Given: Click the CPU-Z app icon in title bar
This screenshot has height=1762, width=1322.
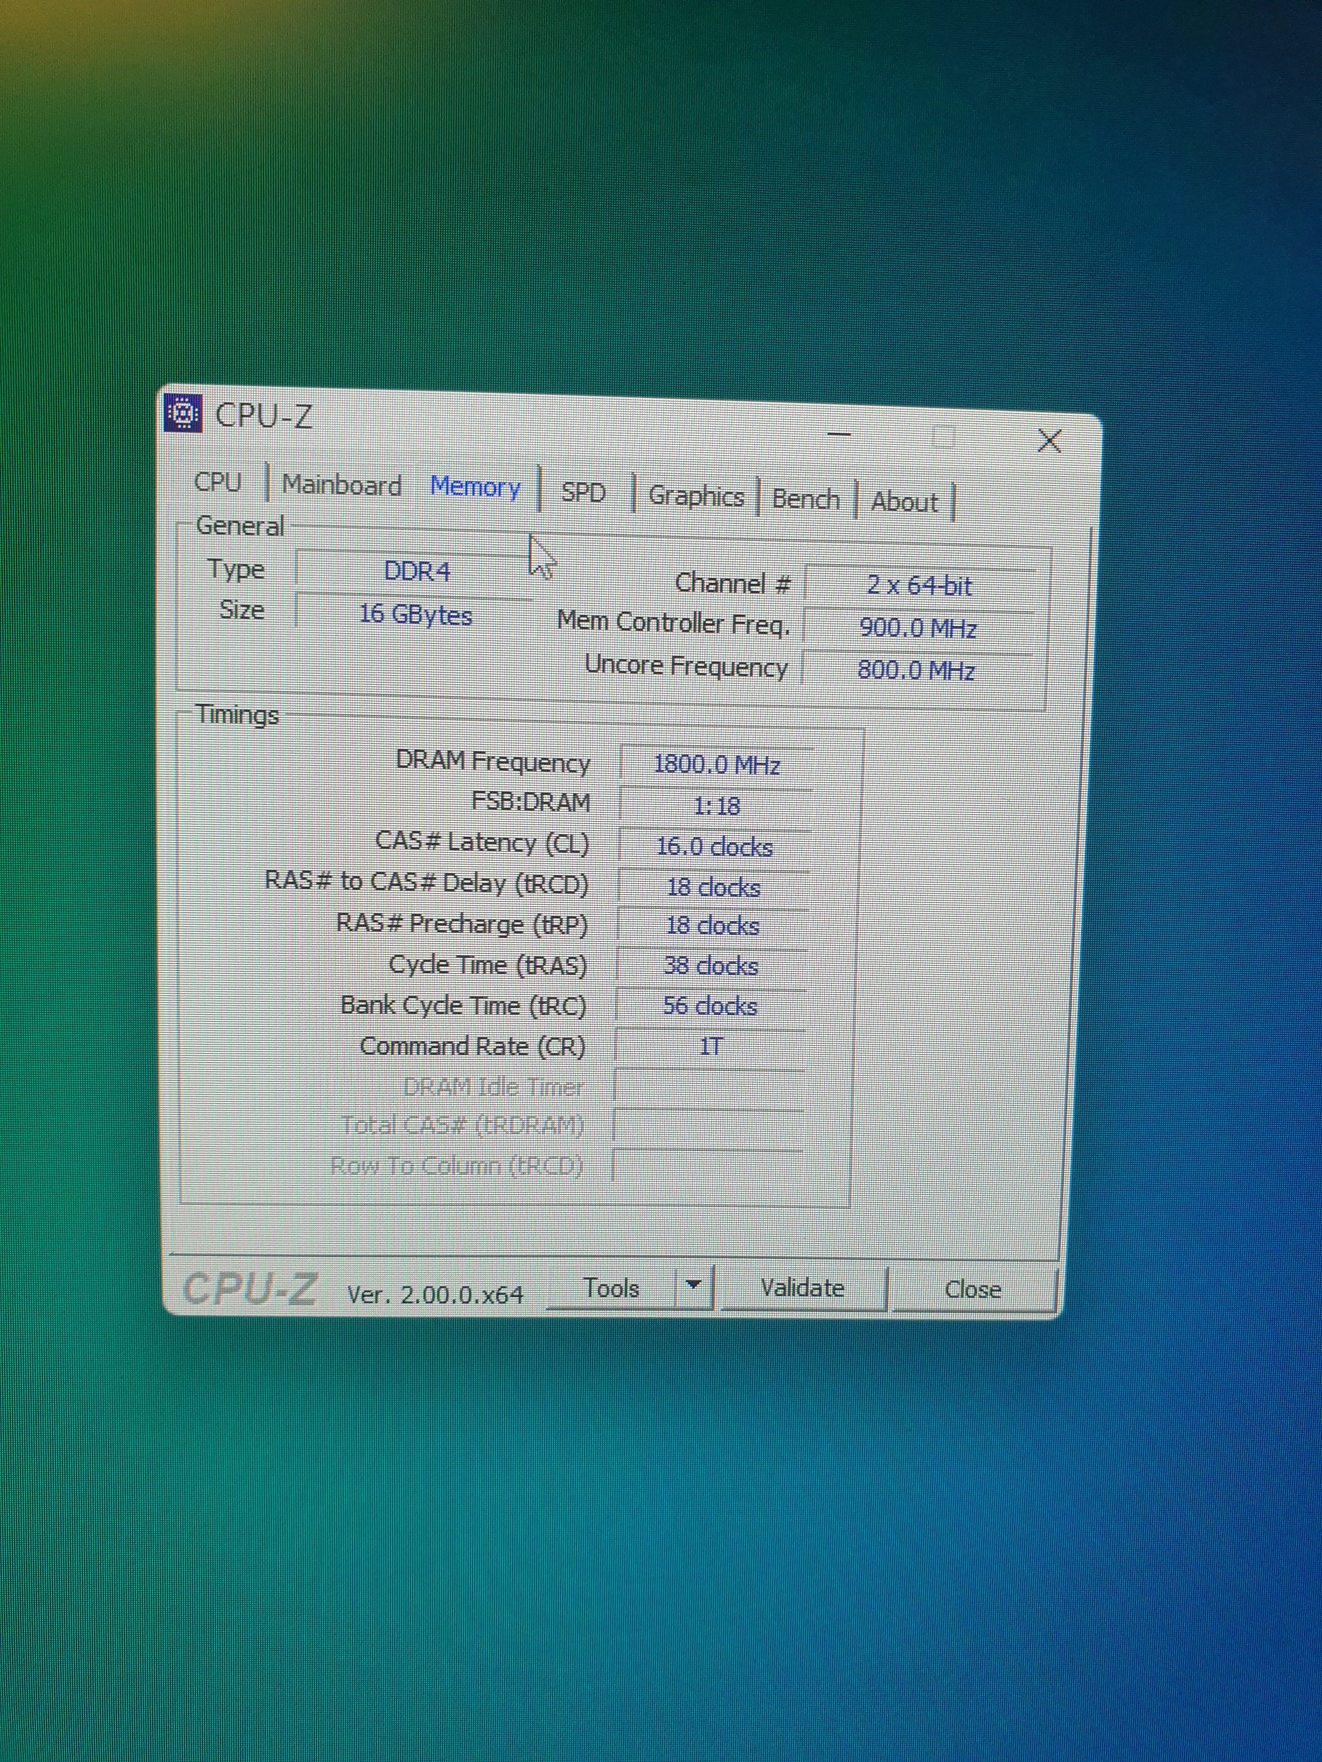Looking at the screenshot, I should pos(183,413).
